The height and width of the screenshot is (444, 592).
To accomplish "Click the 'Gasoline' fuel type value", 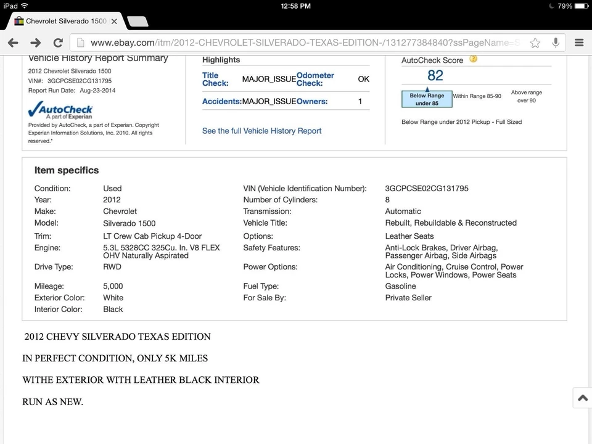I will 400,286.
